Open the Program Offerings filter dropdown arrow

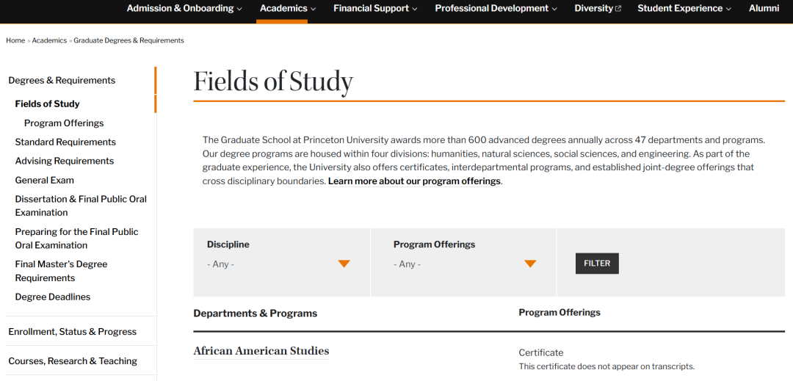tap(530, 264)
